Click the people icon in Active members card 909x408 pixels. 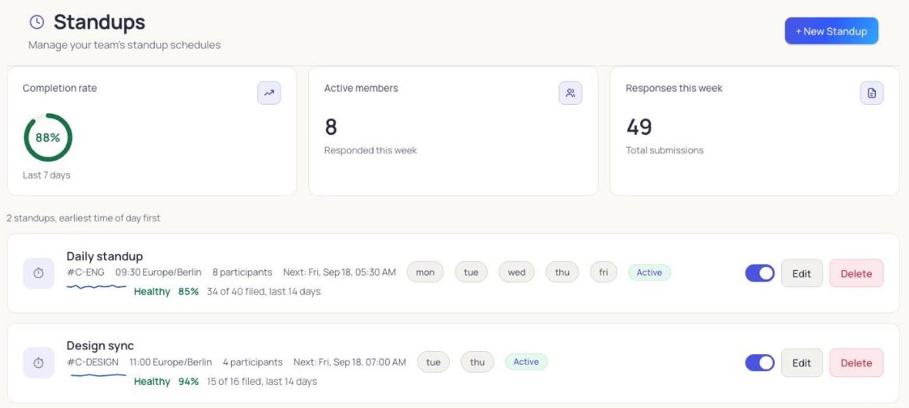(x=571, y=92)
